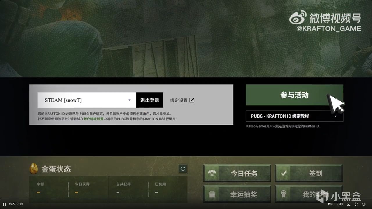The image size is (372, 209).
Task: Refresh the 金蛋状态 panel
Action: coord(183,169)
